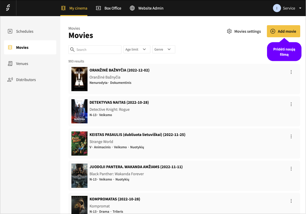The height and width of the screenshot is (214, 306).
Task: Click the Schedules play icon in sidebar
Action: coord(10,31)
